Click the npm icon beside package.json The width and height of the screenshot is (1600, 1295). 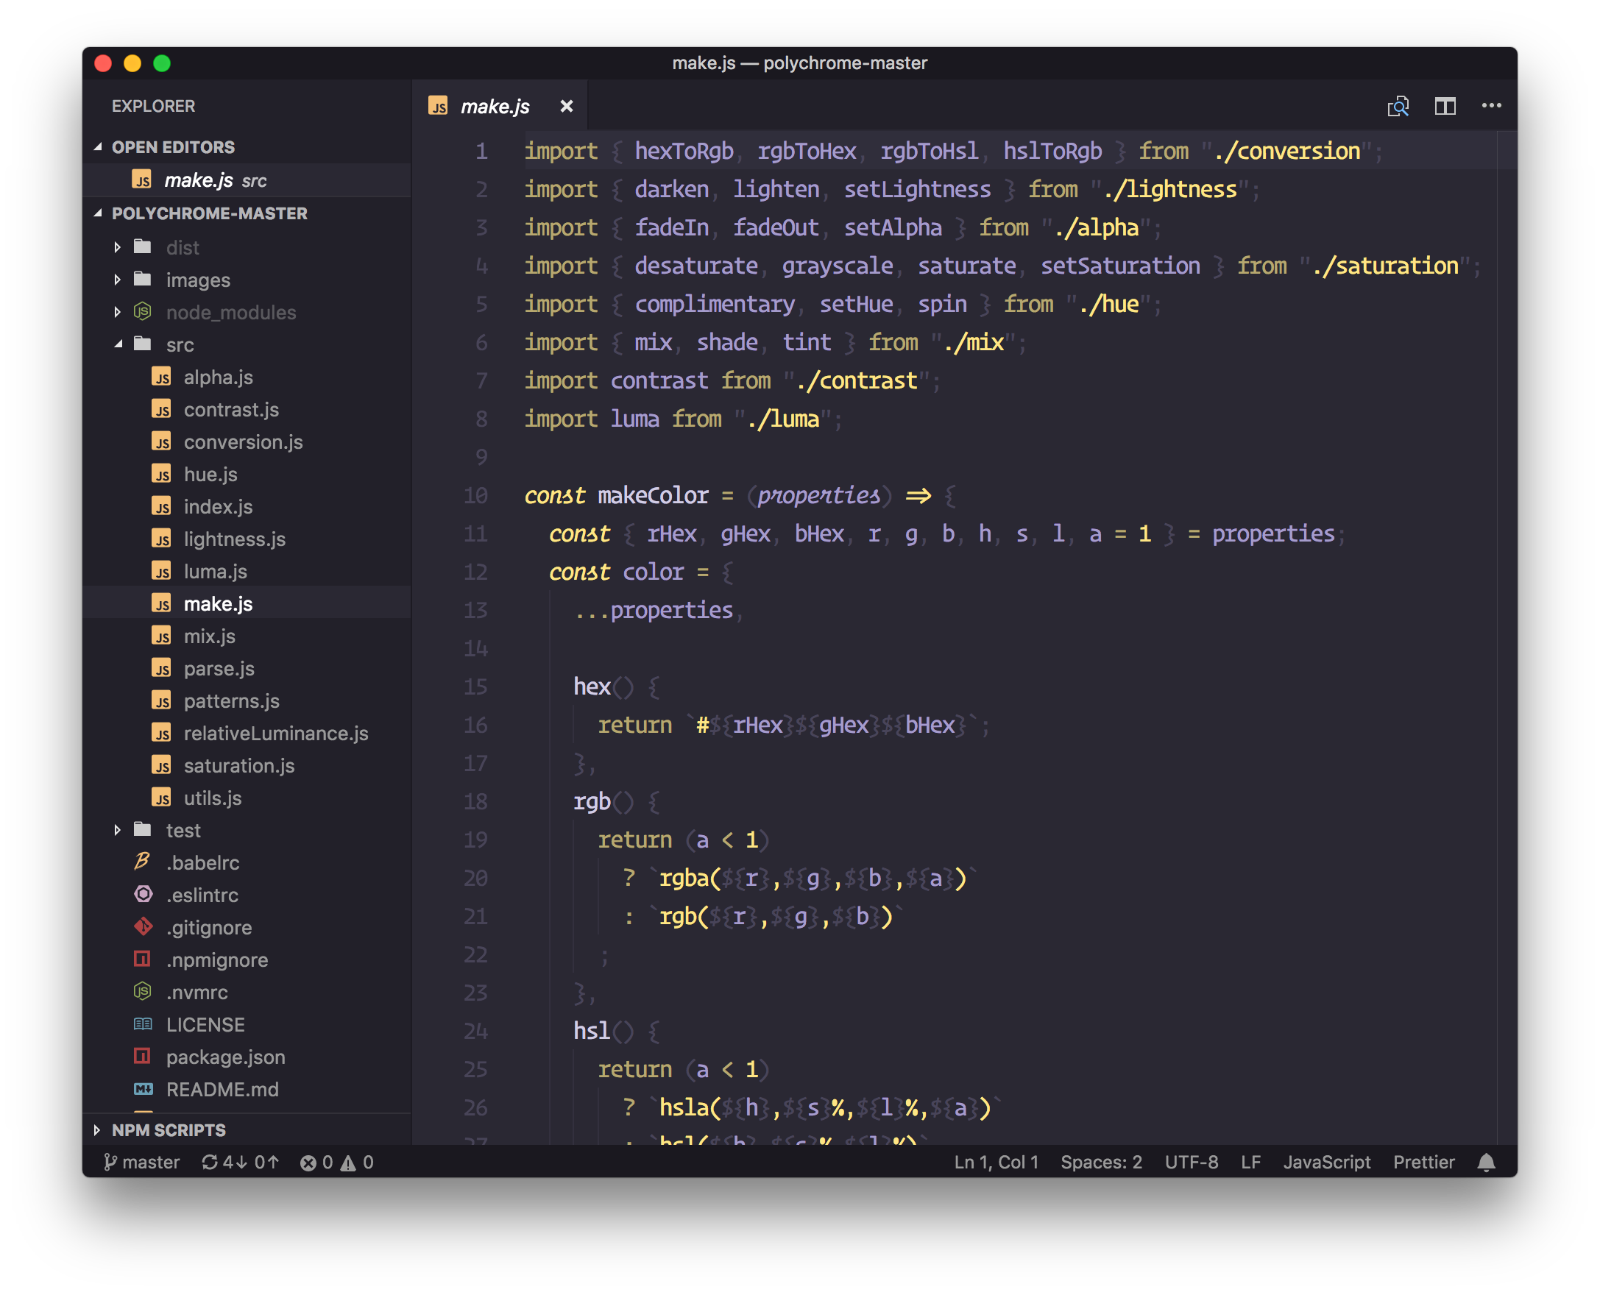(142, 1056)
